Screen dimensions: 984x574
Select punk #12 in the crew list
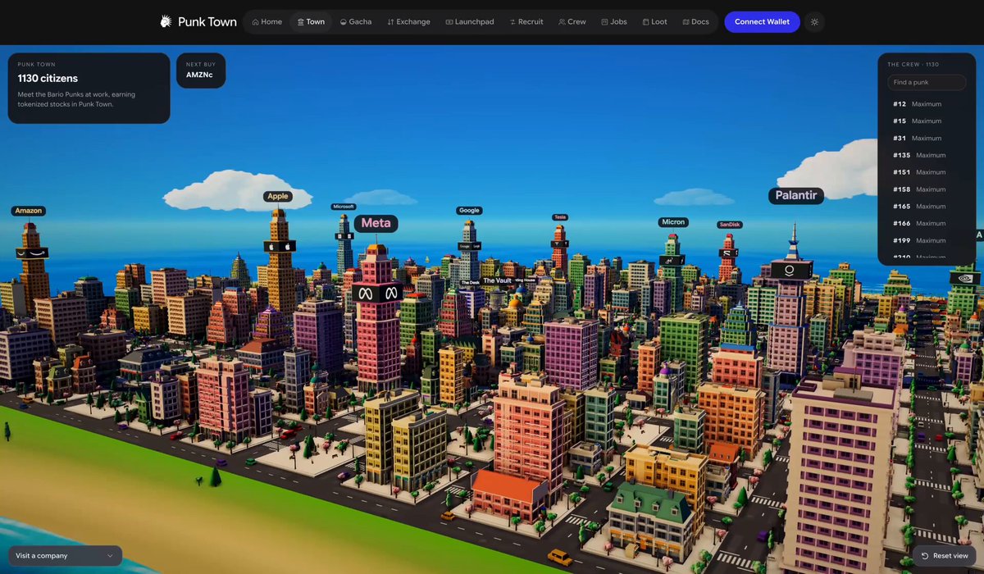click(x=927, y=104)
